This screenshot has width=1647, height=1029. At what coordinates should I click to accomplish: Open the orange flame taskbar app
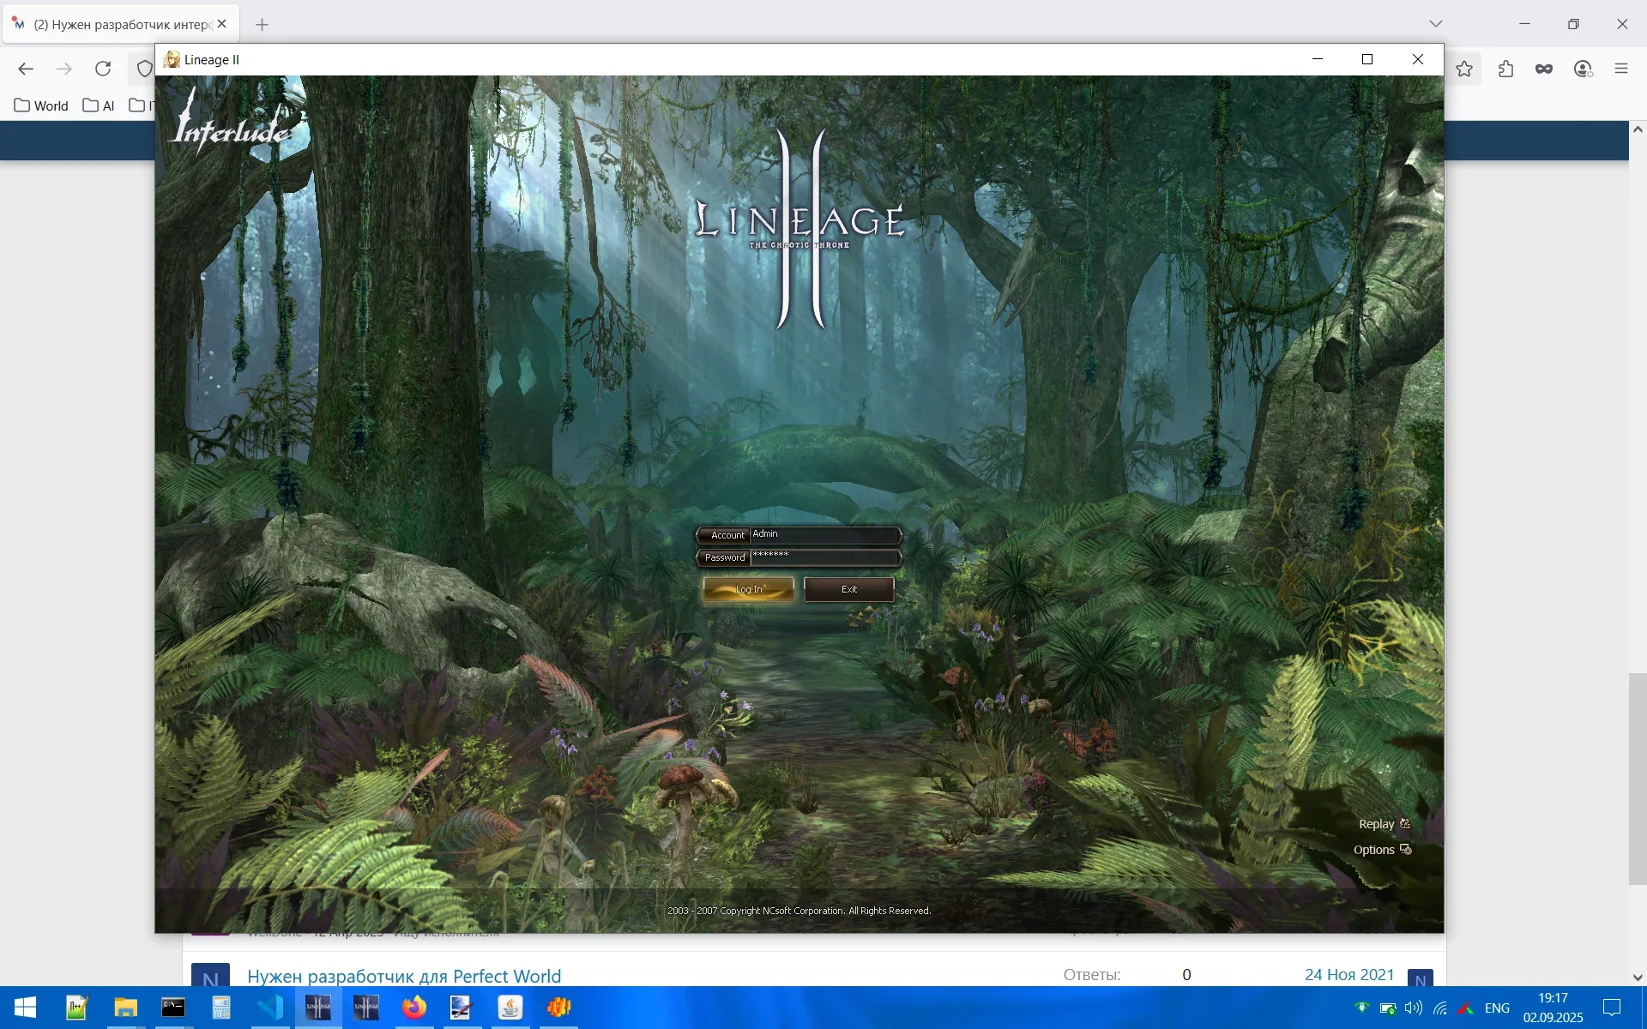[558, 1008]
